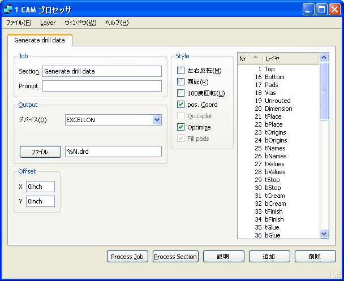Viewport: 344px width, 281px height.
Task: Select layer 32 bCream
Action: click(278, 204)
